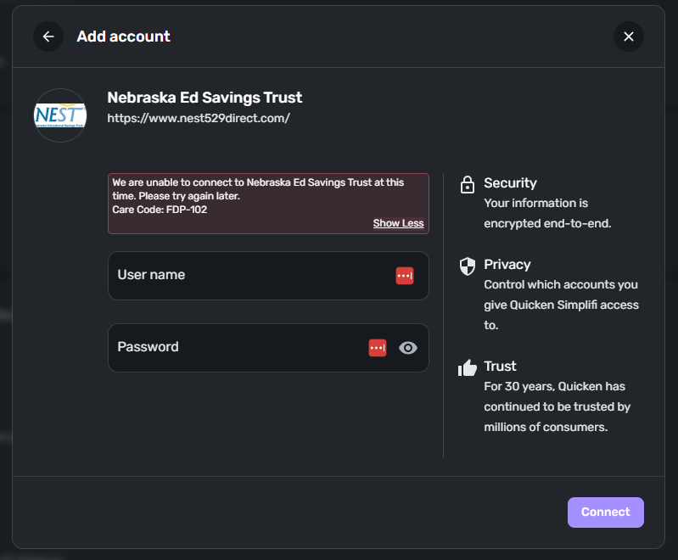Click the Privacy heading text

(x=507, y=265)
